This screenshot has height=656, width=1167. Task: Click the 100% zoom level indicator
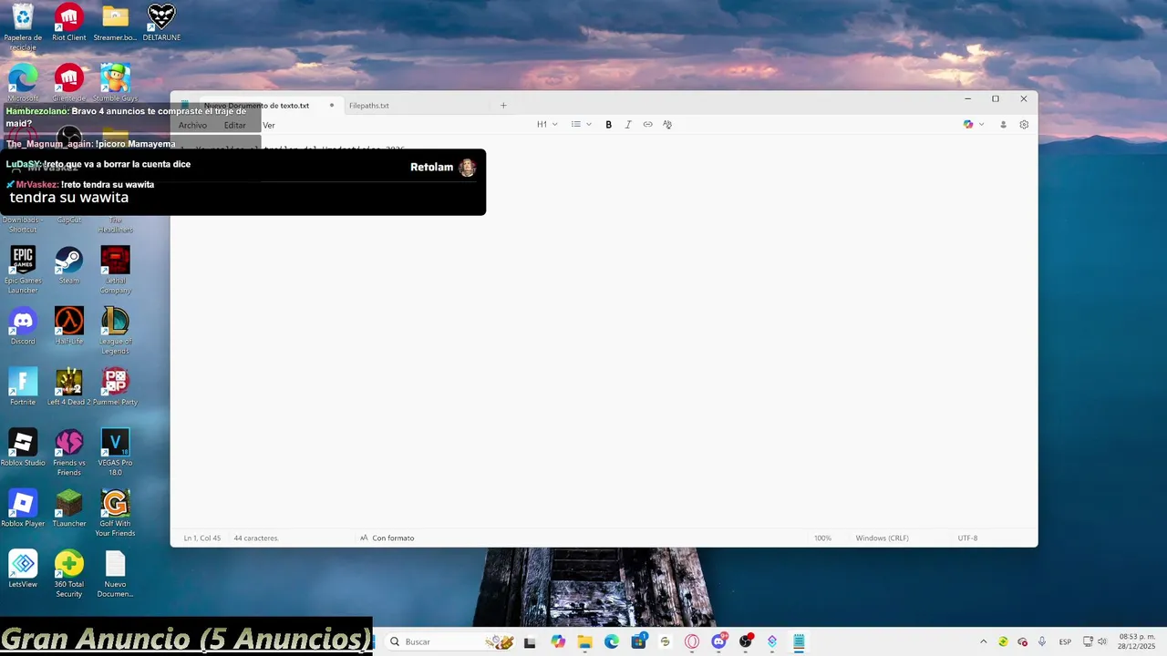pyautogui.click(x=822, y=538)
